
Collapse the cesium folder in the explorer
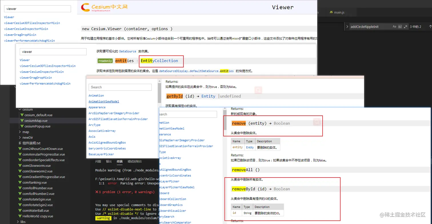20,109
